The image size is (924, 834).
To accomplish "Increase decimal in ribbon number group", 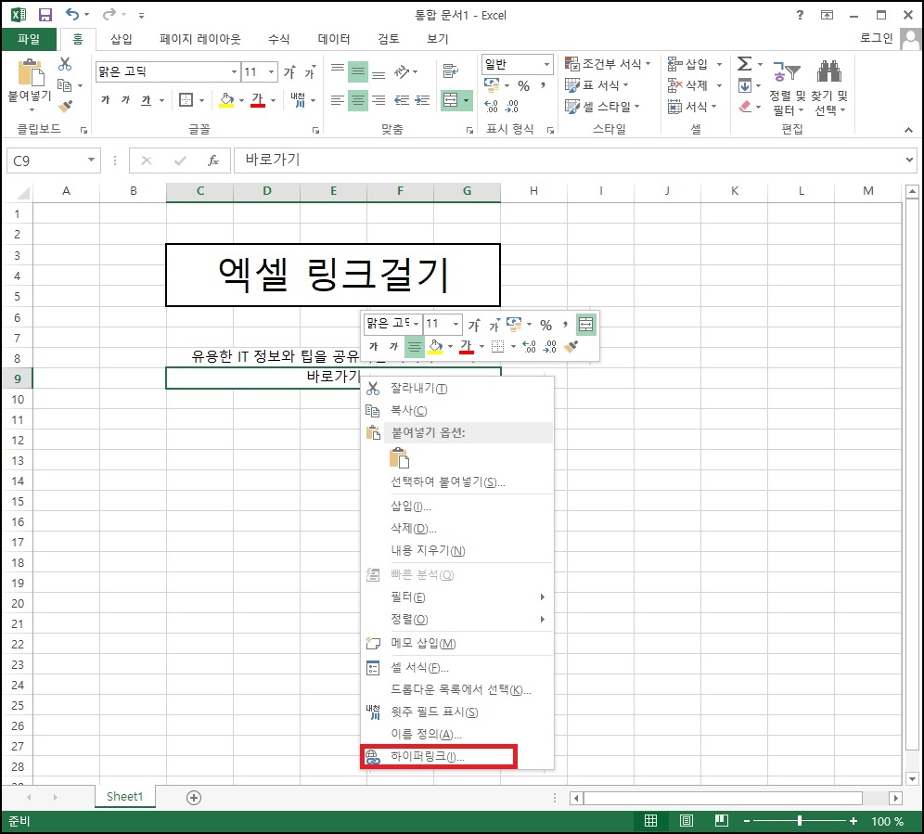I will (491, 106).
